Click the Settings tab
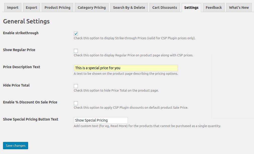Image resolution: width=254 pixels, height=154 pixels. (x=191, y=8)
